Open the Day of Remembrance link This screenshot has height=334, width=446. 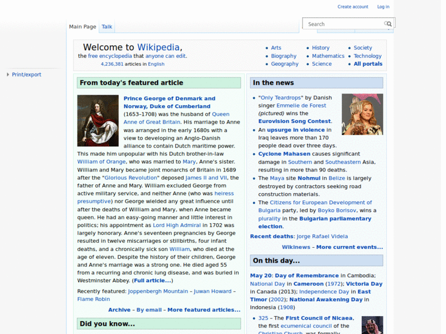pyautogui.click(x=307, y=276)
